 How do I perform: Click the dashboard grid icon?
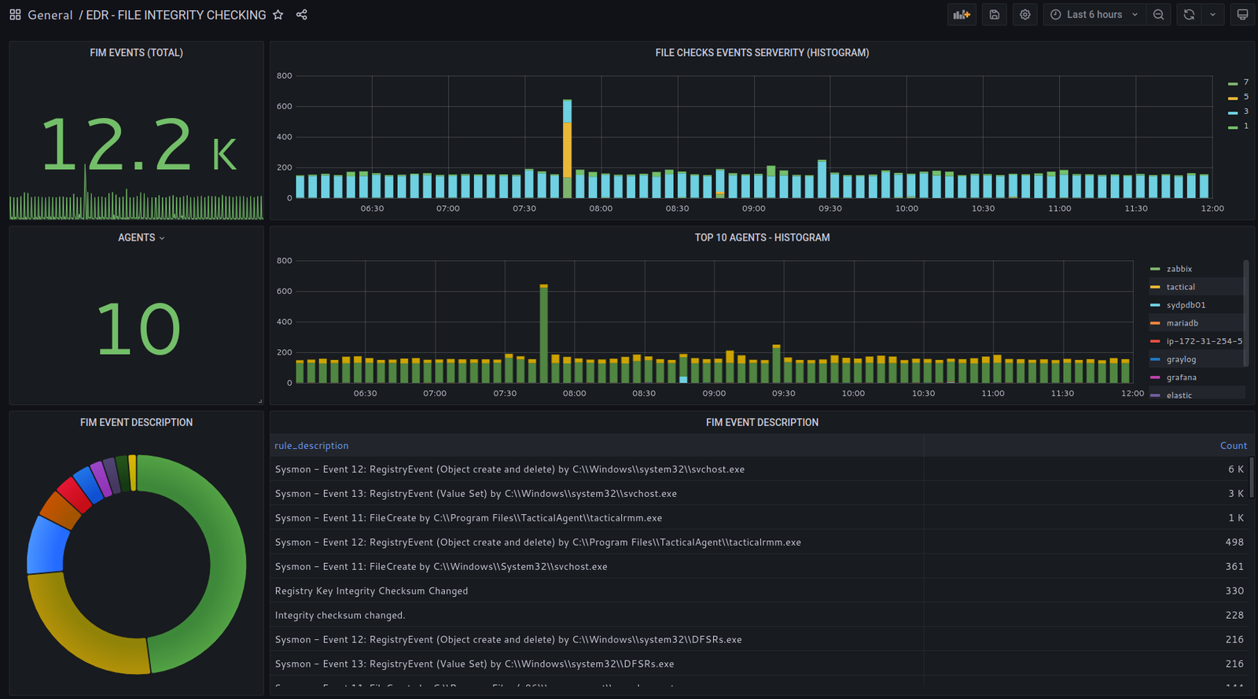coord(15,15)
